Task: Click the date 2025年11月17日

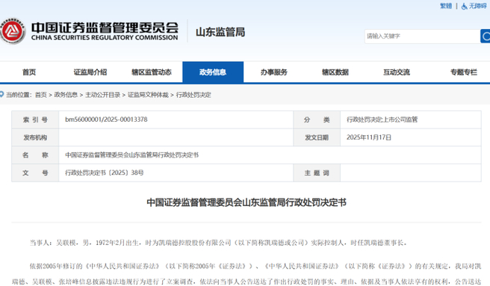Action: 369,137
